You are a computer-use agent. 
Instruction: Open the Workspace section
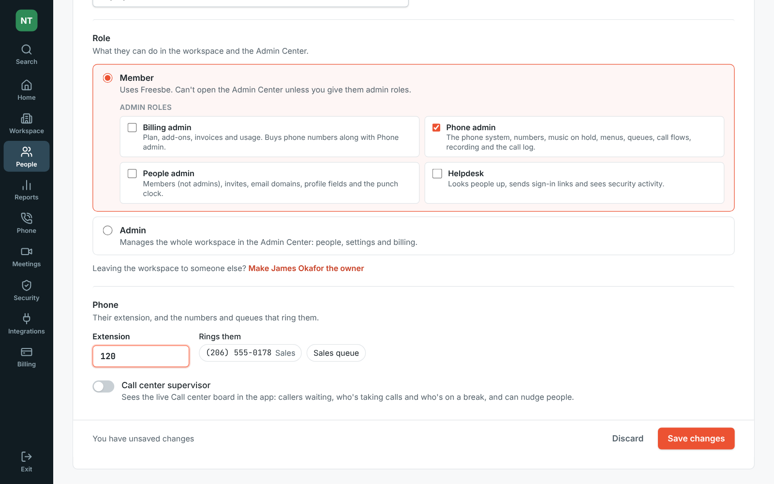(x=27, y=124)
